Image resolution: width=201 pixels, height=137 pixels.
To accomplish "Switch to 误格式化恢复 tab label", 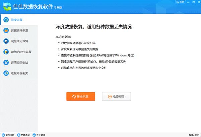I will [x=19, y=41].
